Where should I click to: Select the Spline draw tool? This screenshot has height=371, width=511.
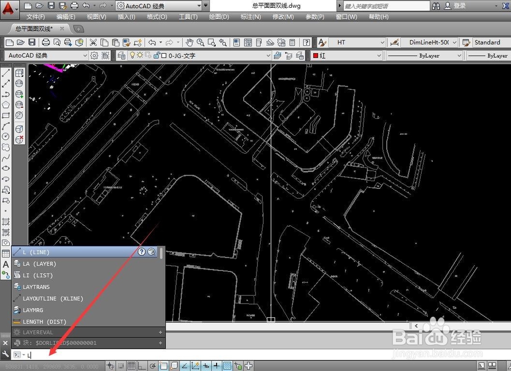[6, 158]
